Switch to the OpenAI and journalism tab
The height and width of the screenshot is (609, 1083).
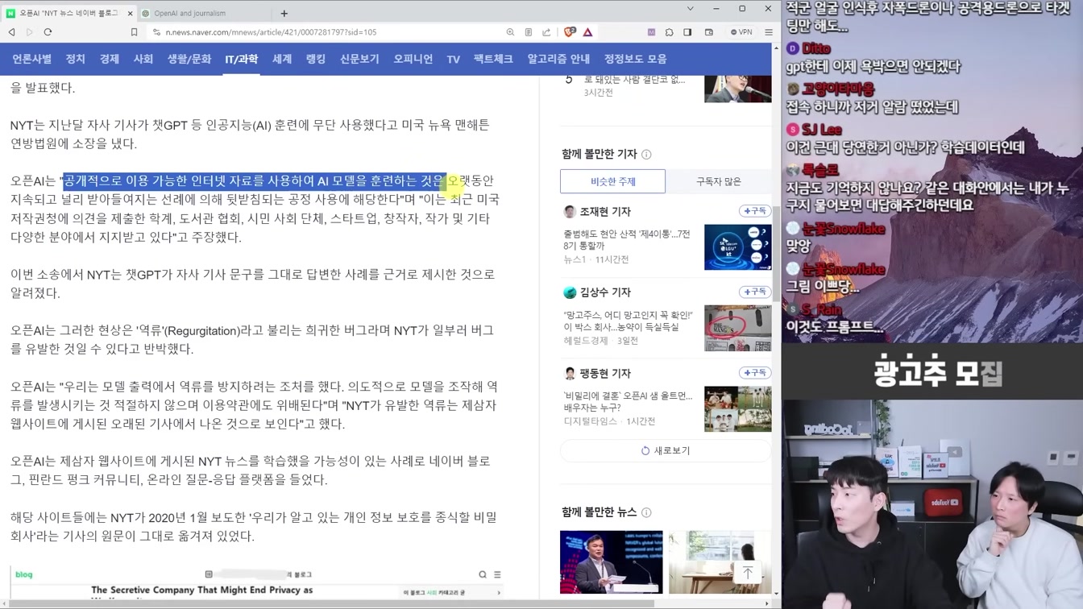[205, 13]
